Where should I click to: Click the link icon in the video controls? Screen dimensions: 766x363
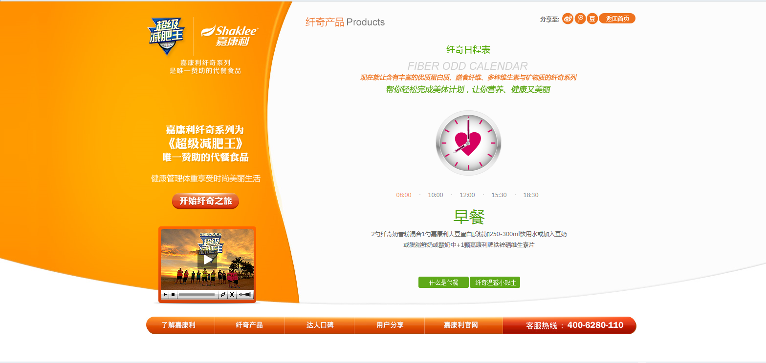(223, 294)
